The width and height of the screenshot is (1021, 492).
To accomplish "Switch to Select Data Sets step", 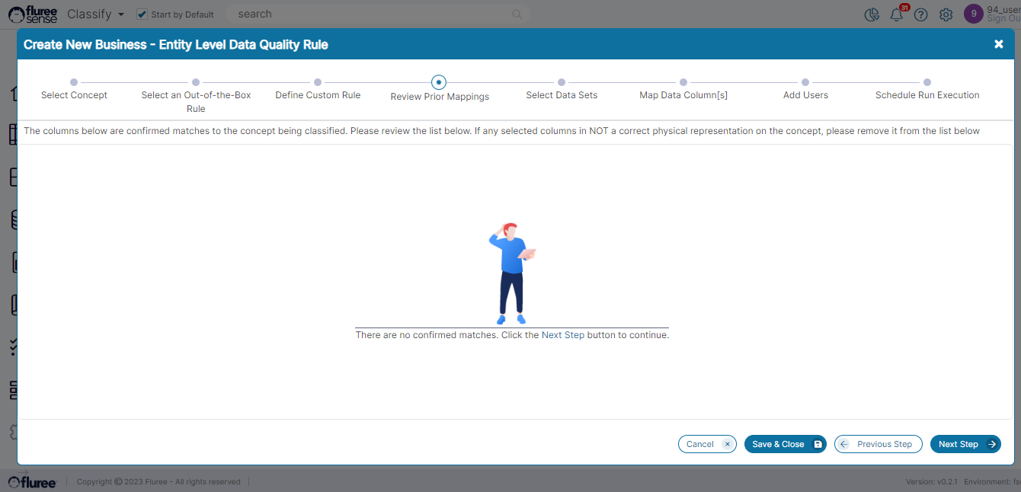I will coord(562,82).
